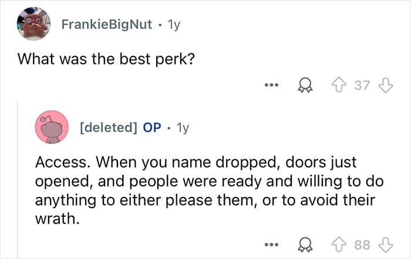Click FrankieBigNut's profile avatar

[33, 25]
